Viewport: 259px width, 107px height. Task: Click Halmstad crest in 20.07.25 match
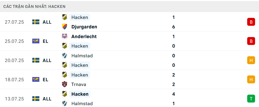tap(64, 55)
